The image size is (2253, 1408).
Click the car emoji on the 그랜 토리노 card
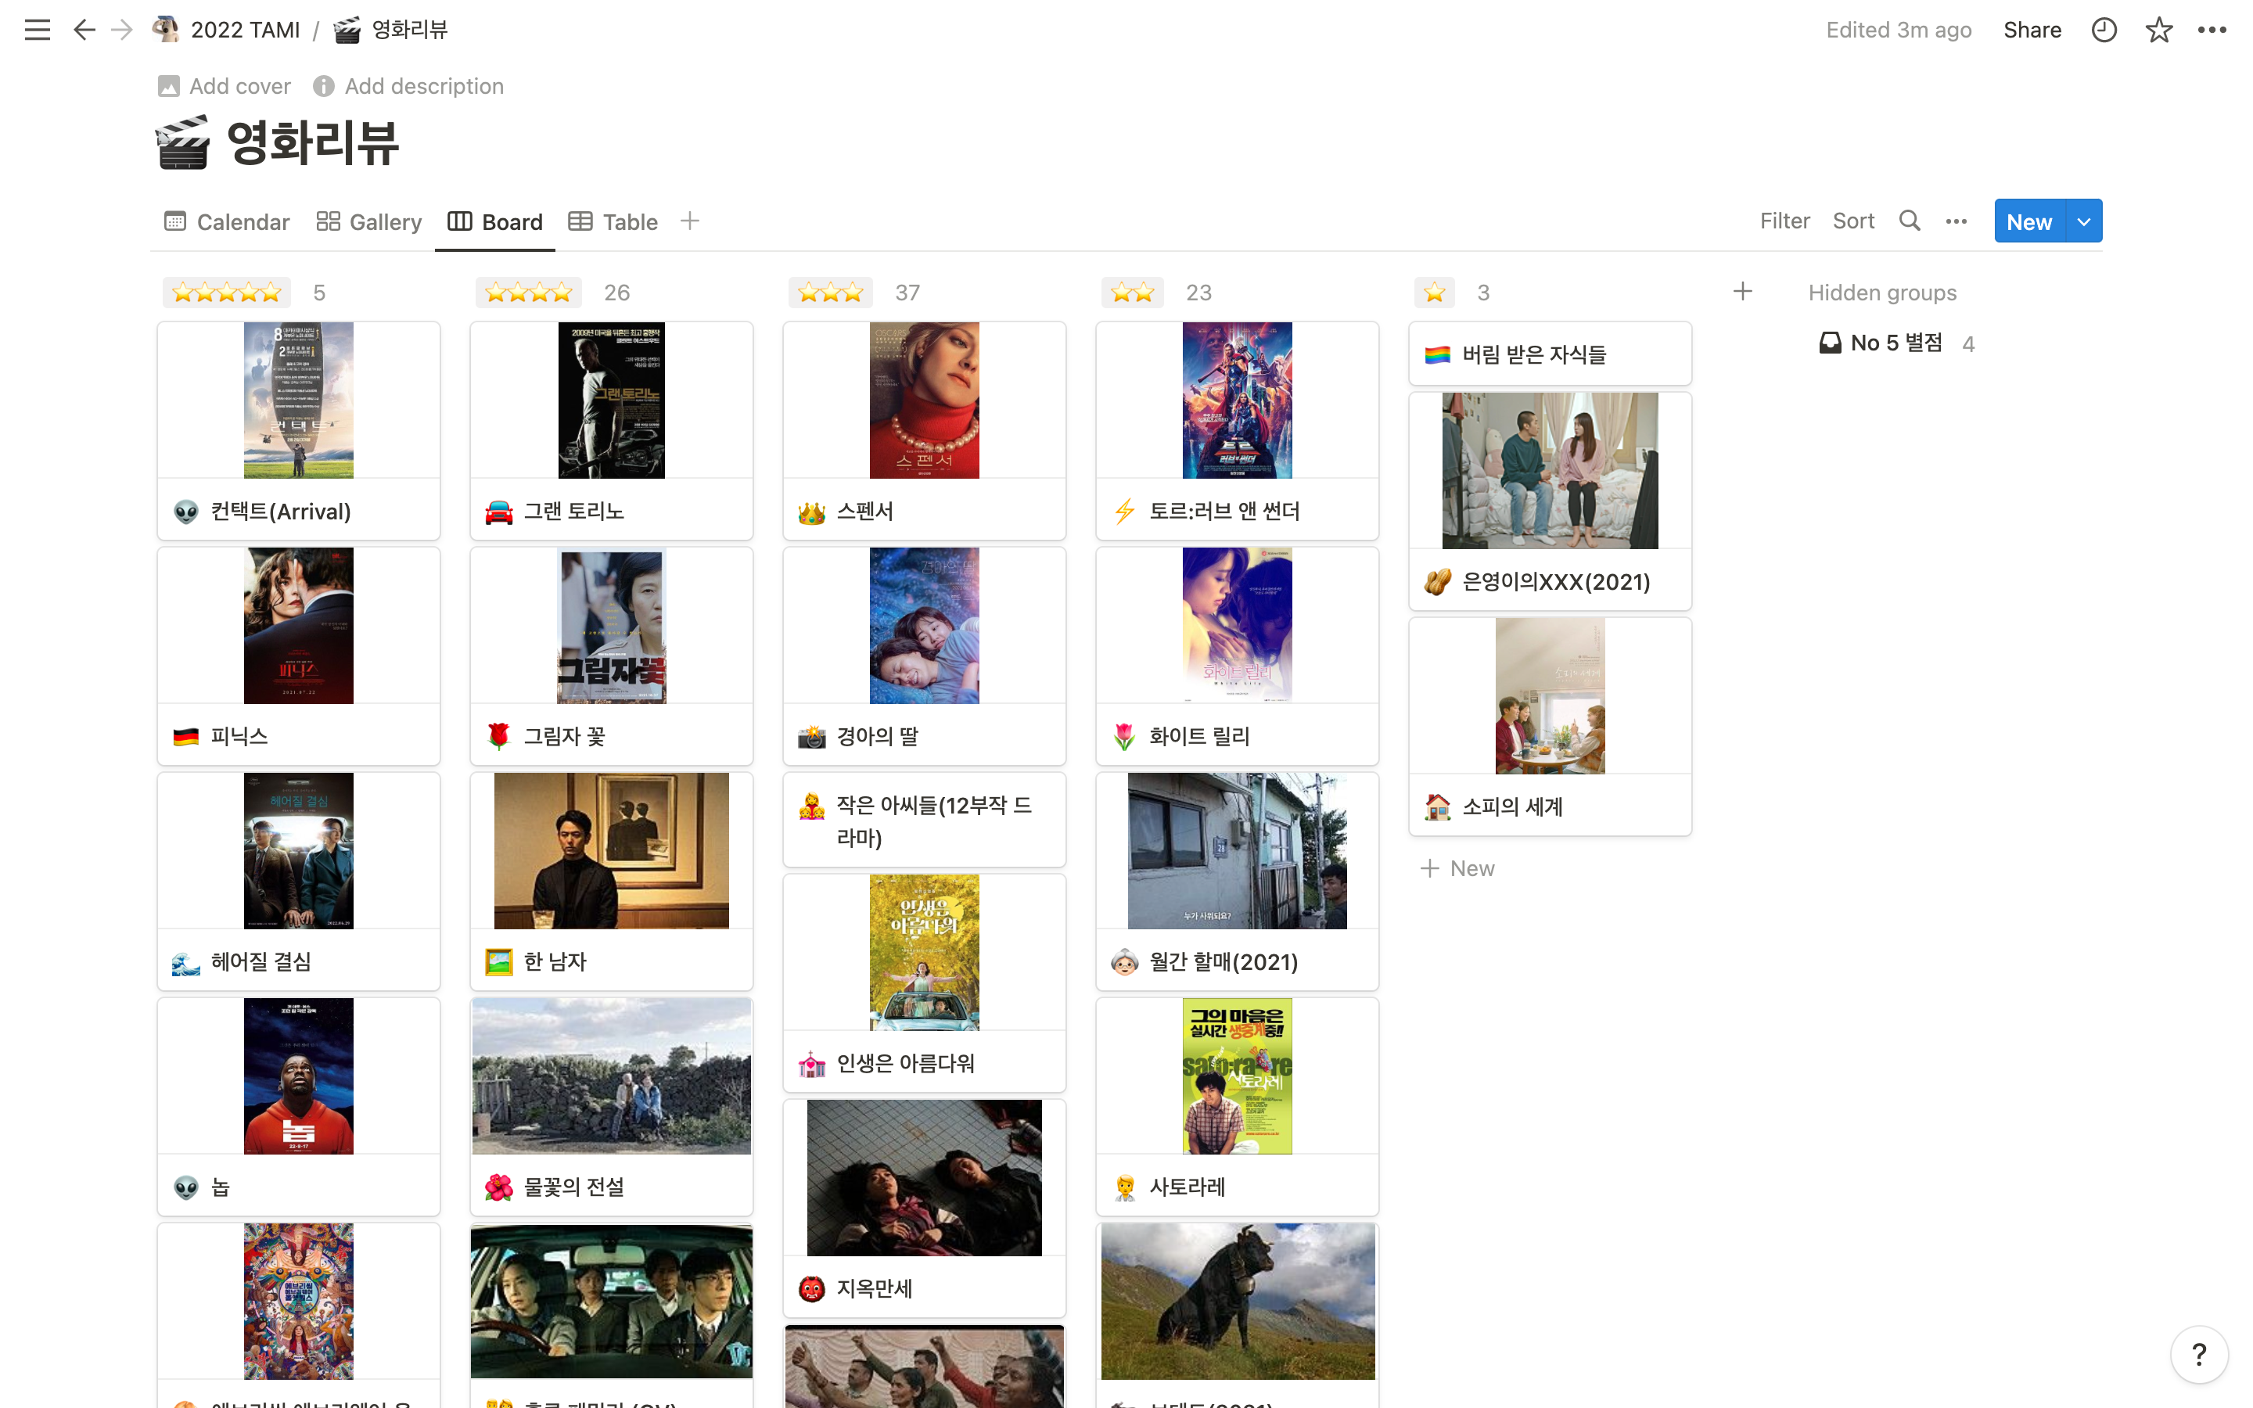[x=499, y=512]
